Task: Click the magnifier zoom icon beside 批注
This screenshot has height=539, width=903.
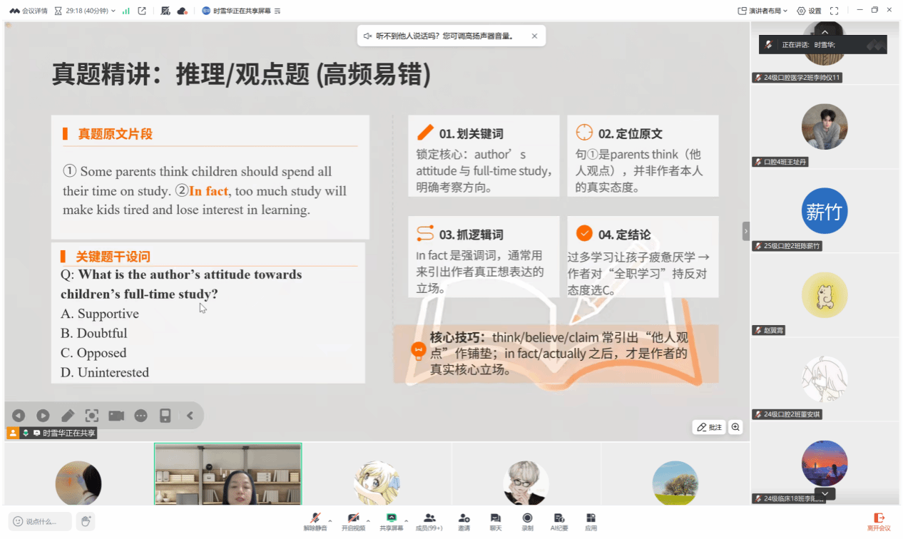Action: point(736,427)
